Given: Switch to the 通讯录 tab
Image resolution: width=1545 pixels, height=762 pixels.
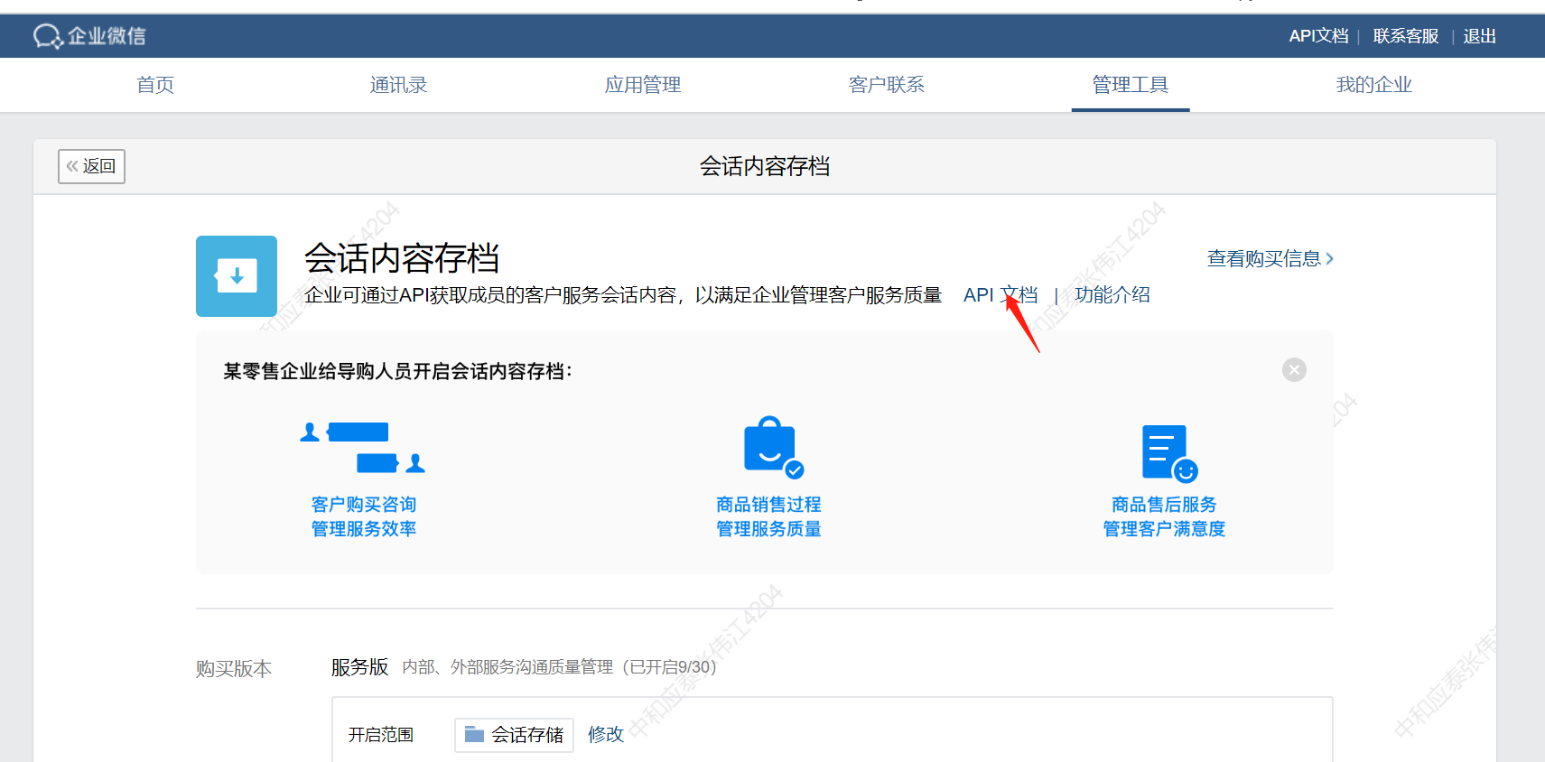Looking at the screenshot, I should tap(398, 85).
